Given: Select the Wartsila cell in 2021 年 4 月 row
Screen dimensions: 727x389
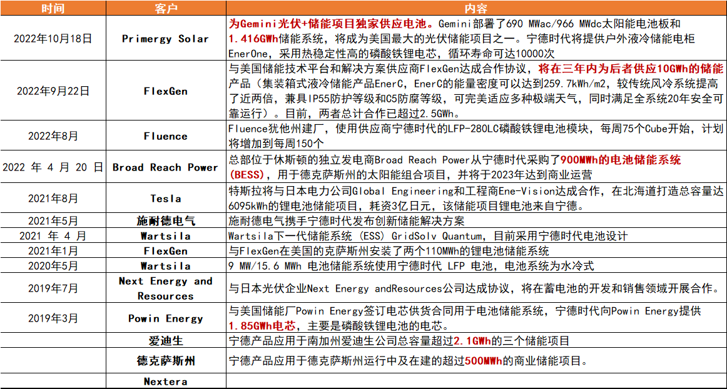Looking at the screenshot, I should pyautogui.click(x=166, y=236).
